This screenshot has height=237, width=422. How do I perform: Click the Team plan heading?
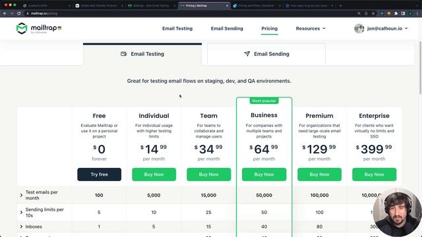pyautogui.click(x=209, y=116)
